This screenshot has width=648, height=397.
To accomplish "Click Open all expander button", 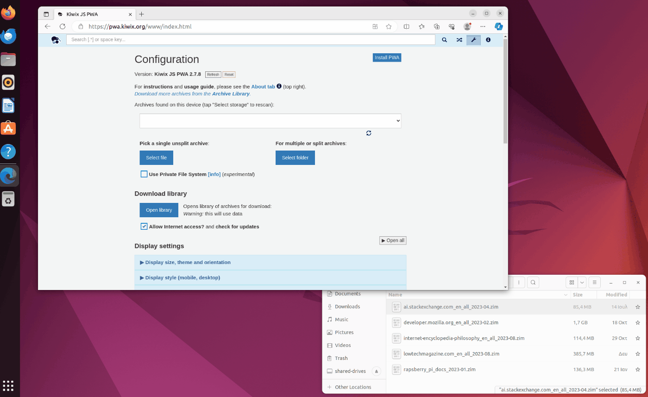I will 393,240.
